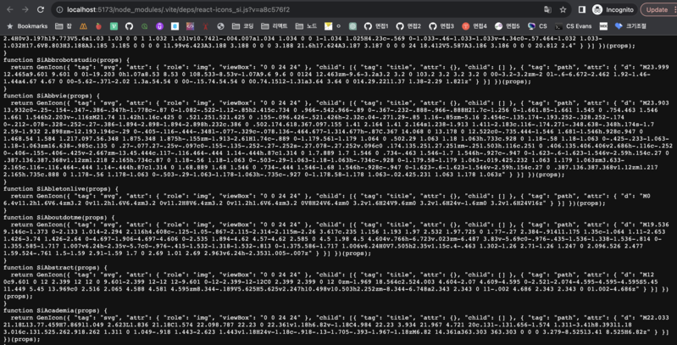Open the 코딩 bookmark folder

click(242, 26)
